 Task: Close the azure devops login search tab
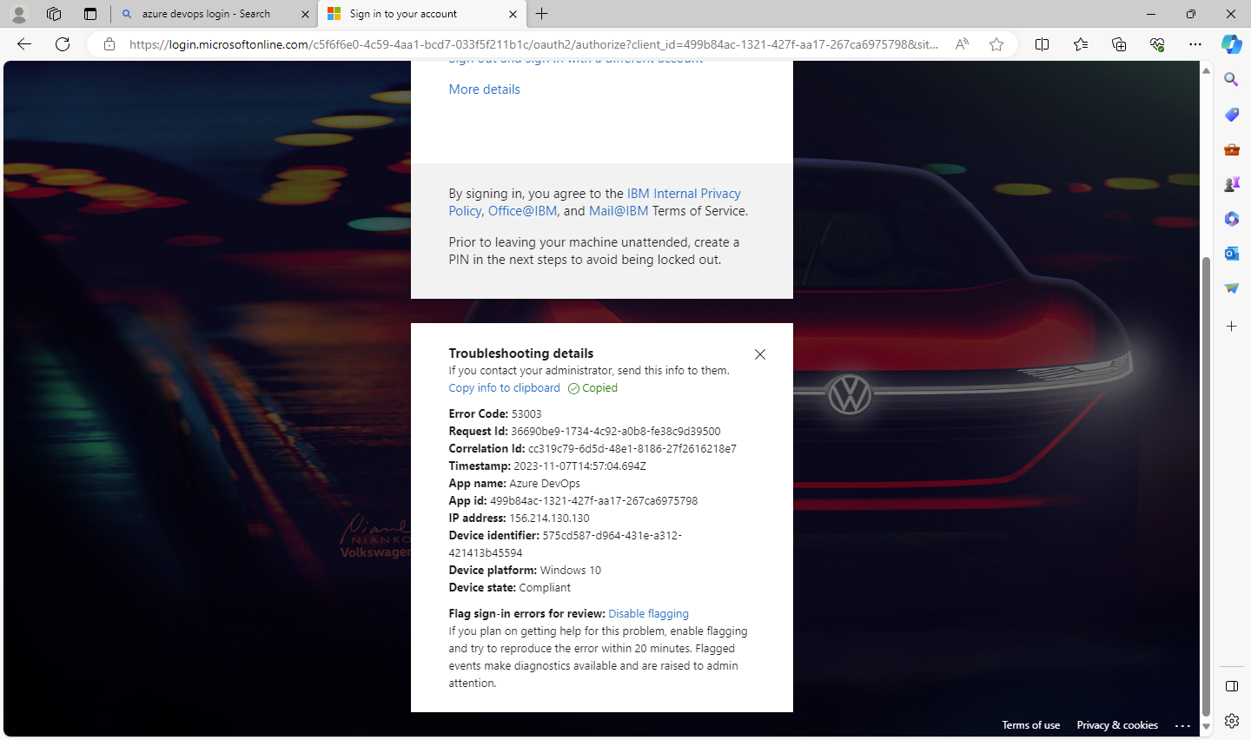click(305, 14)
